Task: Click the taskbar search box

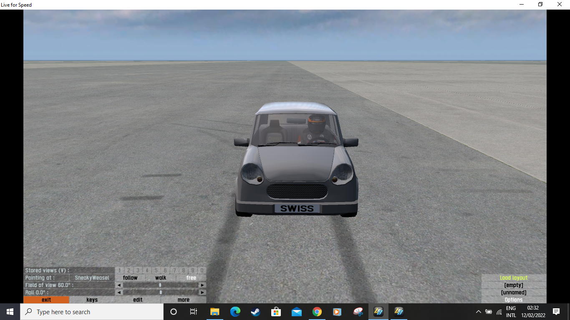Action: click(92, 312)
